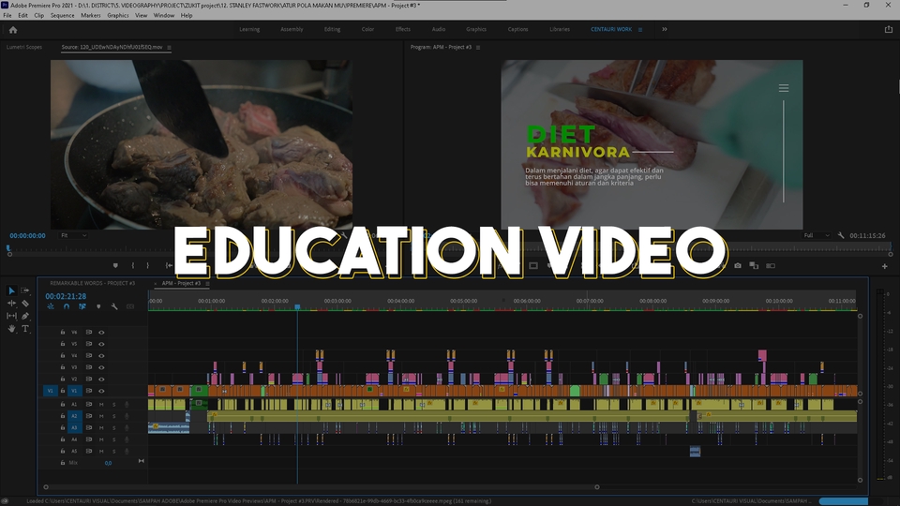Viewport: 900px width, 506px height.
Task: Select the Selection tool arrow
Action: click(x=11, y=290)
